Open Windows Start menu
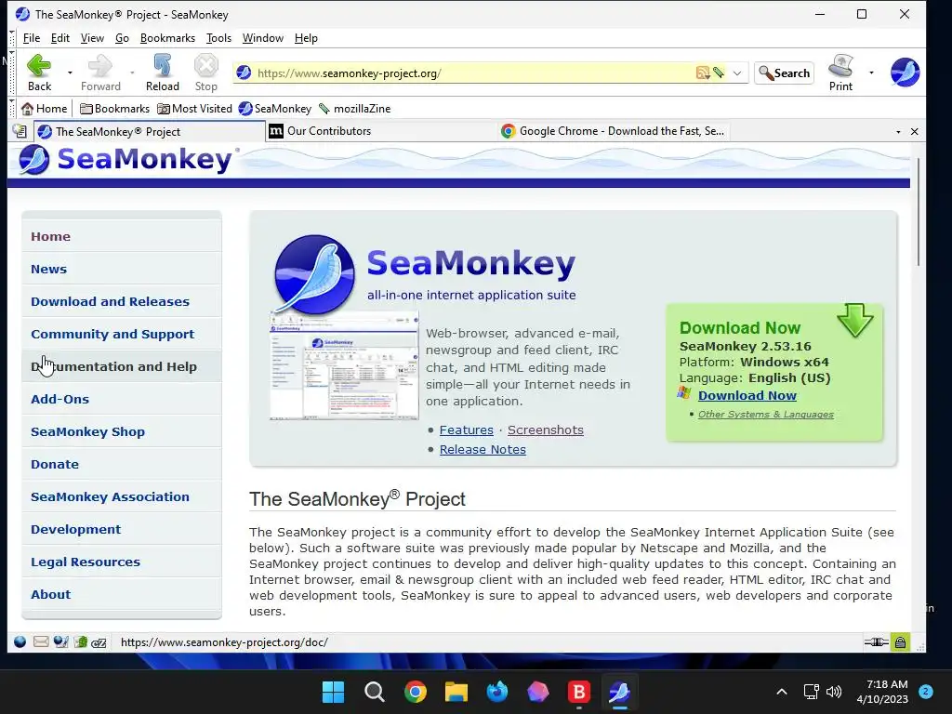 [333, 692]
